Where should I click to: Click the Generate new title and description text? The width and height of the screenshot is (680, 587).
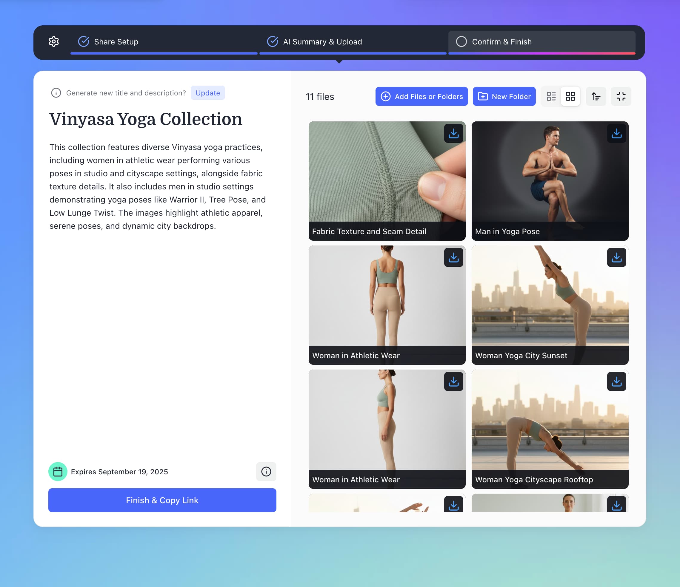pos(126,93)
